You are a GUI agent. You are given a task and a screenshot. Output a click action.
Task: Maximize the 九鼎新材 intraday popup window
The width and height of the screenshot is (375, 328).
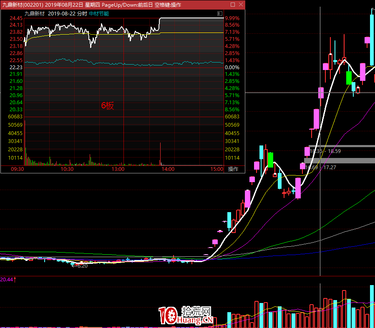[x=233, y=5]
